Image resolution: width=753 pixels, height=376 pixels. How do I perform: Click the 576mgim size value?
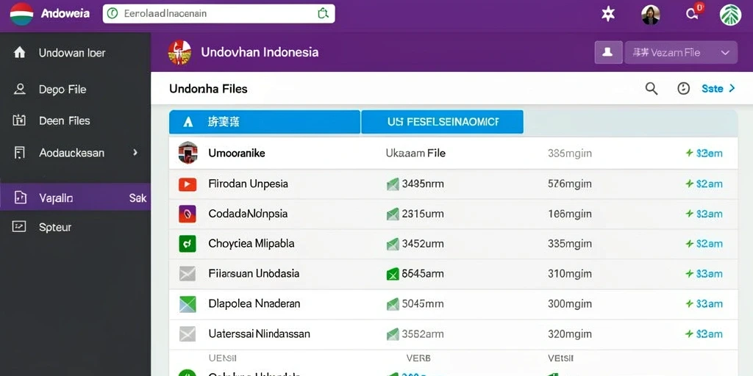pyautogui.click(x=570, y=184)
